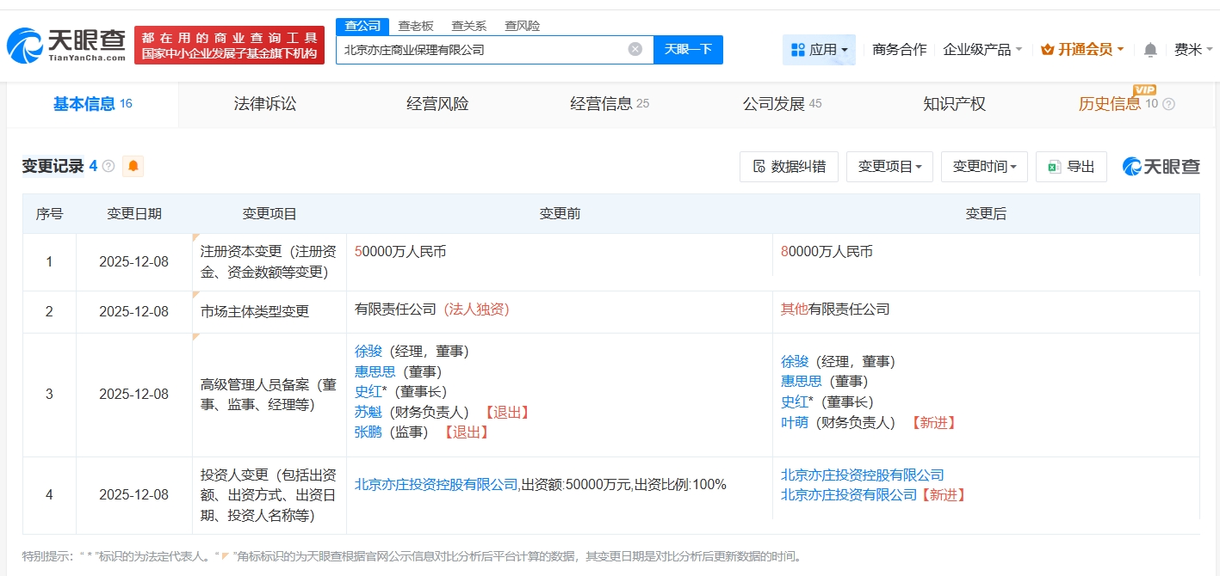This screenshot has width=1220, height=576.
Task: Open 数据纠错 data correction
Action: click(x=789, y=167)
